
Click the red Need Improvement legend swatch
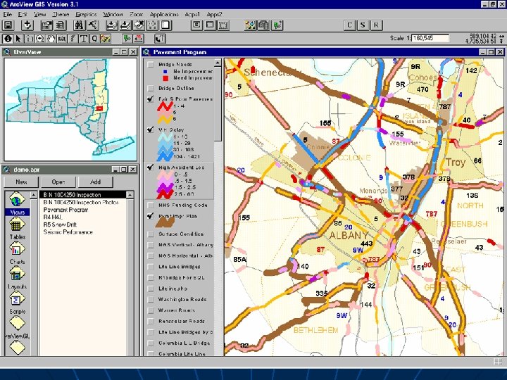click(164, 79)
